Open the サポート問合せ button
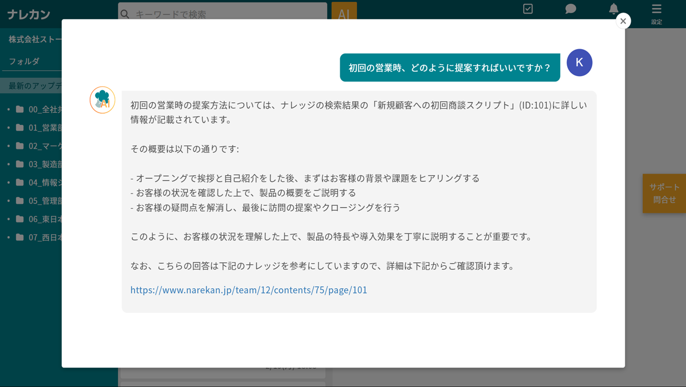Viewport: 686px width, 387px height. 664,193
